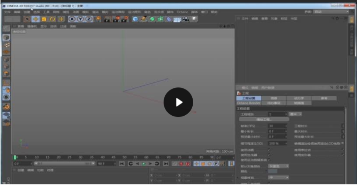
Task: Switch to the highlighted Project Settings tab
Action: point(249,98)
